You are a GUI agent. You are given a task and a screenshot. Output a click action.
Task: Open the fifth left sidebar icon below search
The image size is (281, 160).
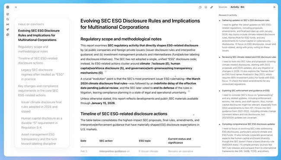pos(7,29)
